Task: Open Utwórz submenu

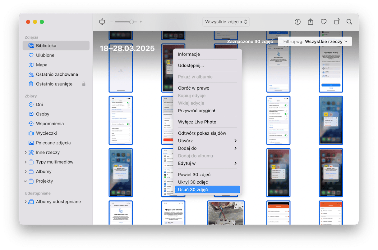Action: (207, 141)
